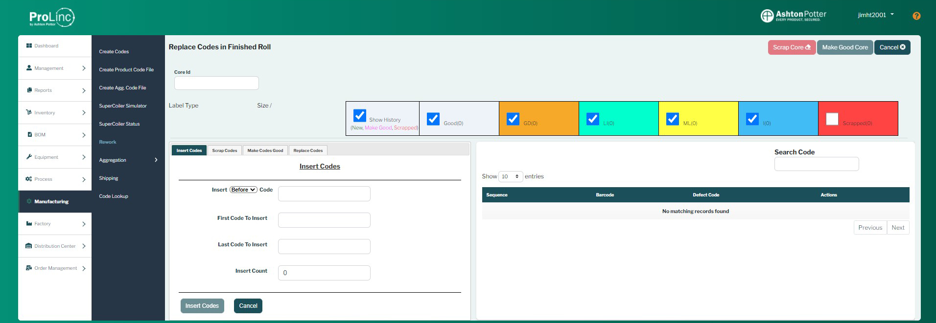Uncheck the LI(0) checkbox
Viewport: 936px width, 323px height.
[593, 119]
